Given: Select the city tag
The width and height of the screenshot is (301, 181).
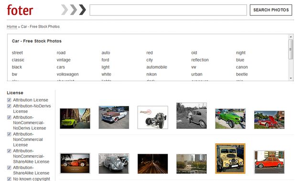Looking at the screenshot, I should pos(150,60).
